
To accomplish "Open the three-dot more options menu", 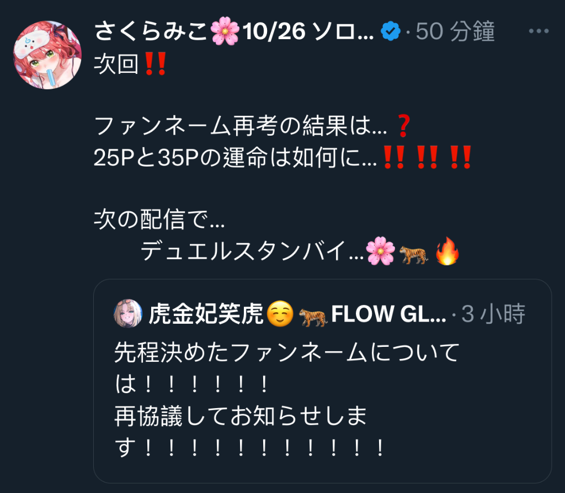I will coord(539,31).
